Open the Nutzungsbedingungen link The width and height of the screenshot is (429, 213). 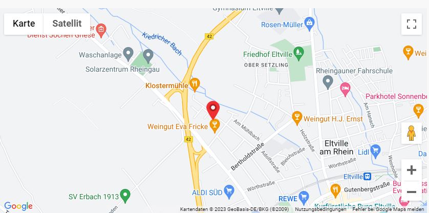coord(320,209)
